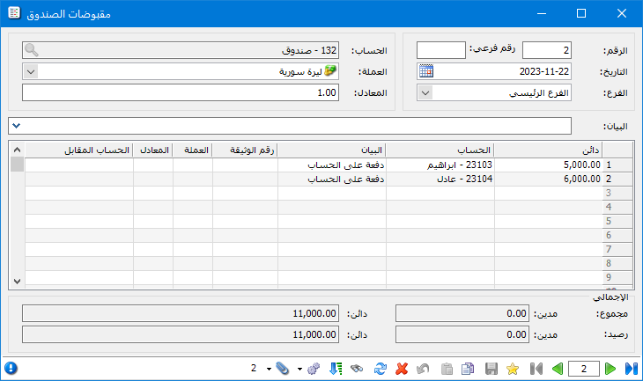Click the blue info icon in status bar
This screenshot has width=643, height=381.
[x=11, y=368]
